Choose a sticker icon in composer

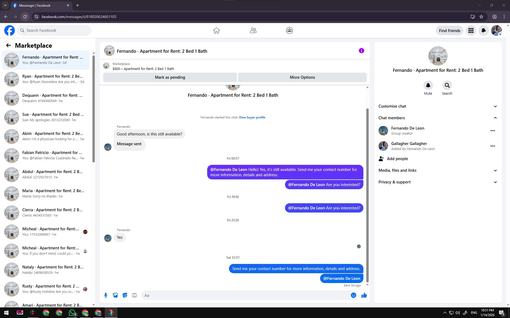125,295
